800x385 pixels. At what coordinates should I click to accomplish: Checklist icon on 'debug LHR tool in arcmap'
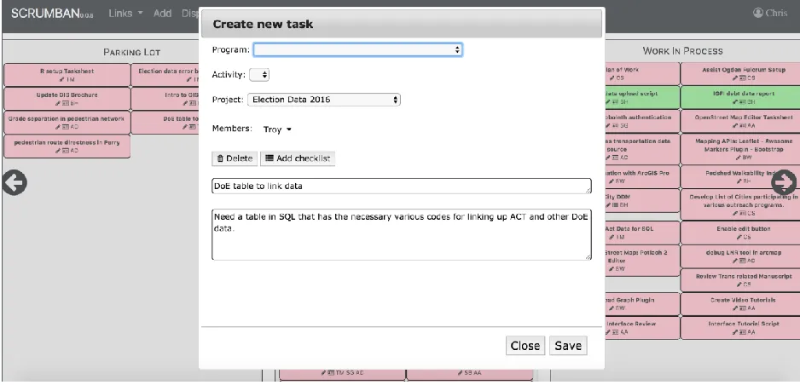click(742, 261)
